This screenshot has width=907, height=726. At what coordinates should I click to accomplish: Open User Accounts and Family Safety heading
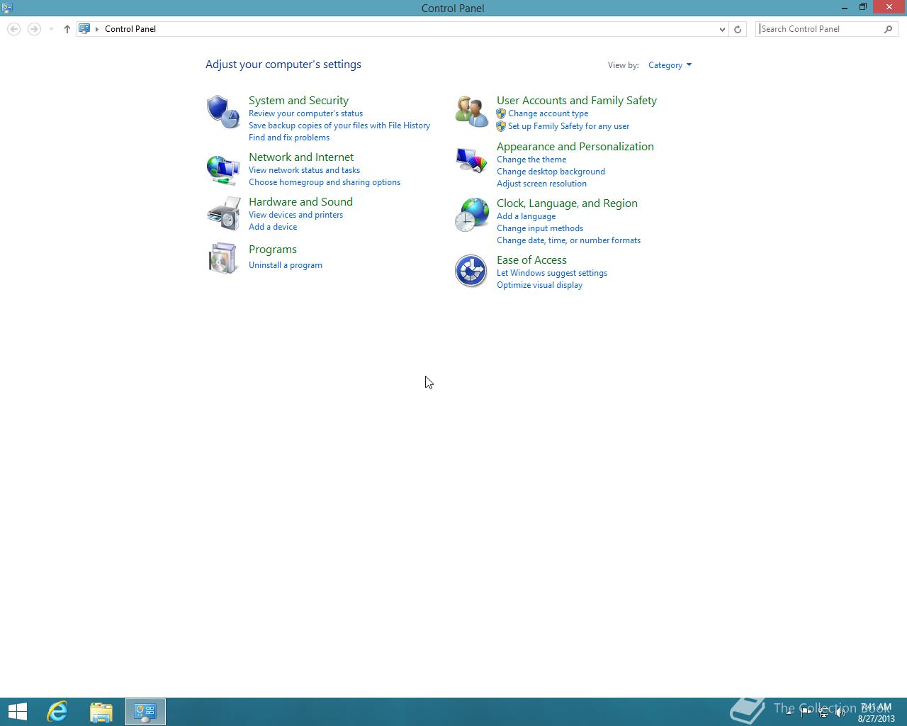point(577,101)
